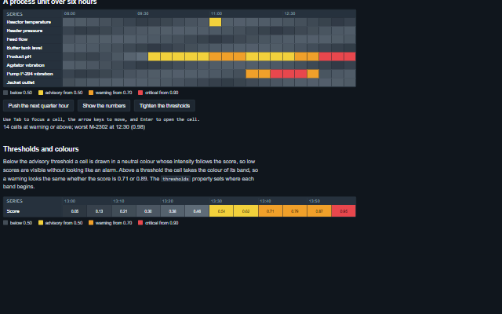Click "critical from 0.90" text in lower legend
The height and width of the screenshot is (314, 502).
[162, 223]
